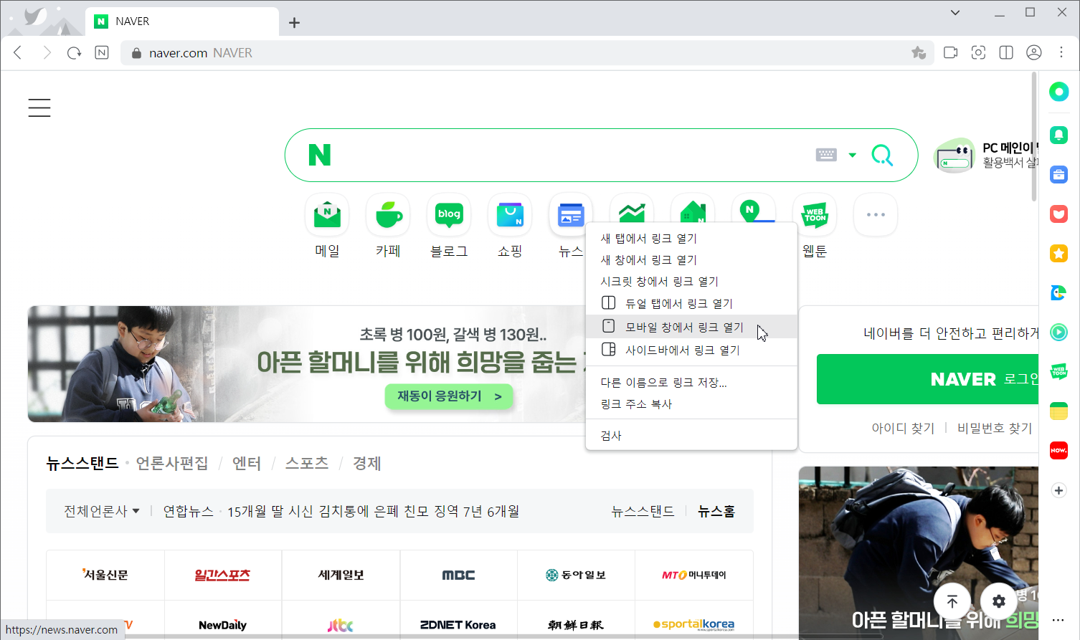Open the 비밀번호 찾기 link
This screenshot has width=1080, height=640.
pos(995,428)
